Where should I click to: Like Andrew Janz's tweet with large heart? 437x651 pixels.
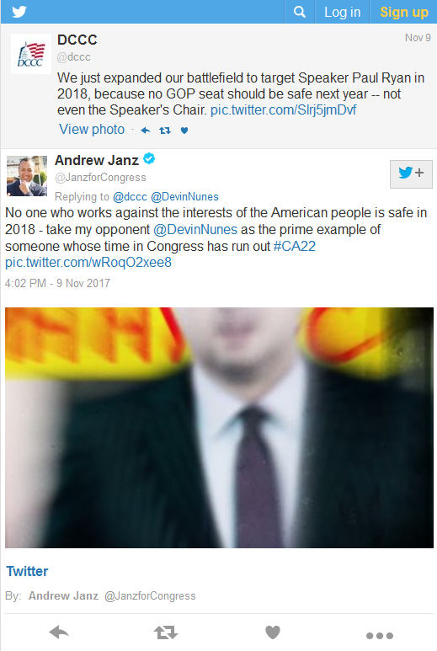coord(273,632)
